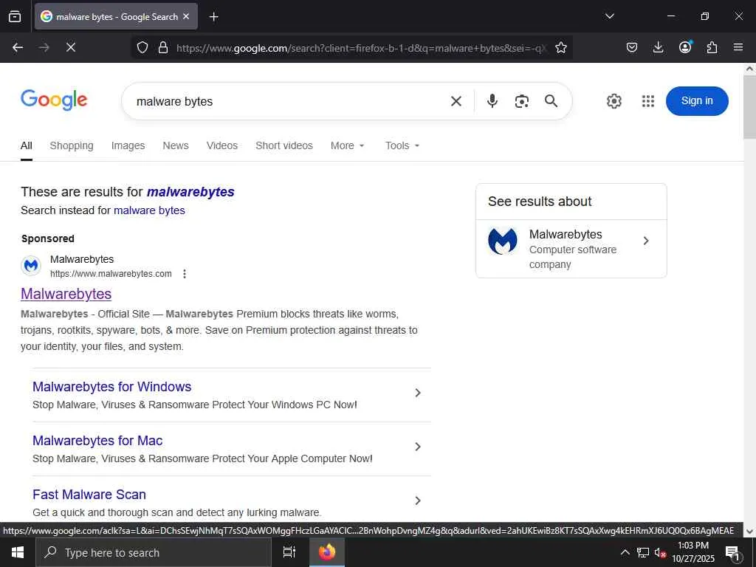Expand Malwarebytes for Mac chevron
The width and height of the screenshot is (756, 567).
tap(418, 447)
